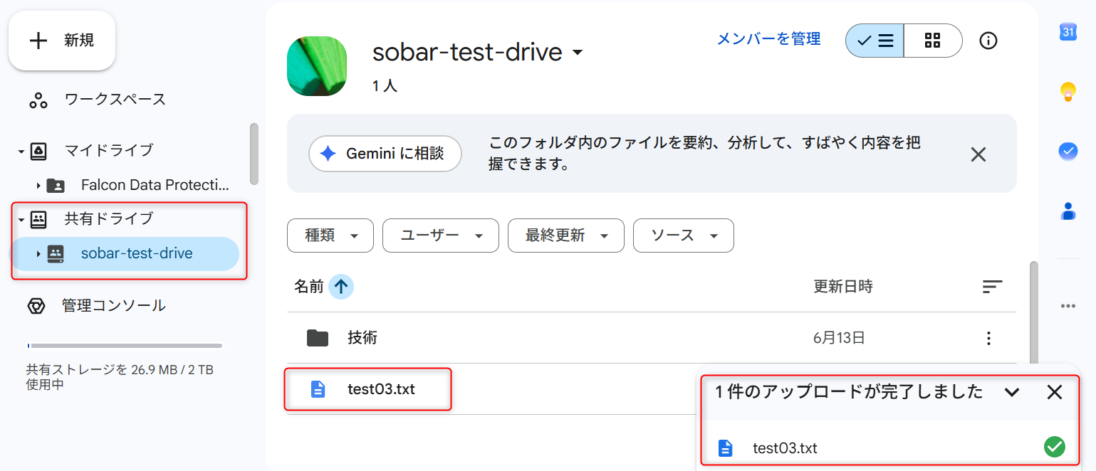Dismiss the Gemini suggestion banner
This screenshot has width=1096, height=471.
pyautogui.click(x=978, y=154)
